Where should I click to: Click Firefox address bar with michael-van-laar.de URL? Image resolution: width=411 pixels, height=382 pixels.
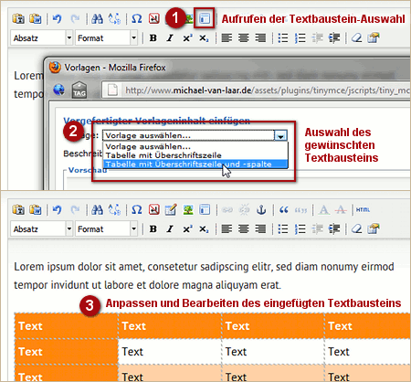click(x=257, y=90)
